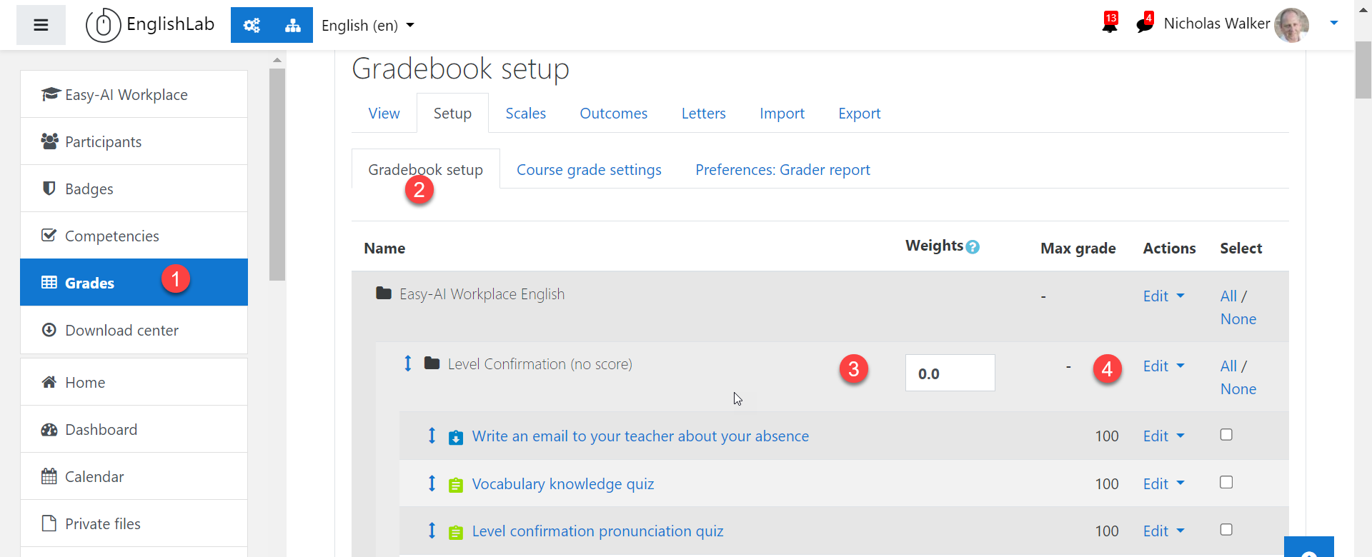Open Participants in the side navigation
Screen dimensions: 1372x557
(x=134, y=141)
